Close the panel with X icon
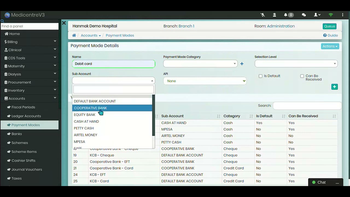 tap(64, 23)
